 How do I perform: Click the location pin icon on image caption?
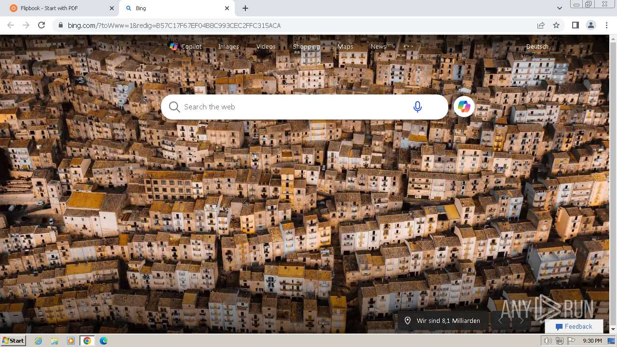pos(407,320)
